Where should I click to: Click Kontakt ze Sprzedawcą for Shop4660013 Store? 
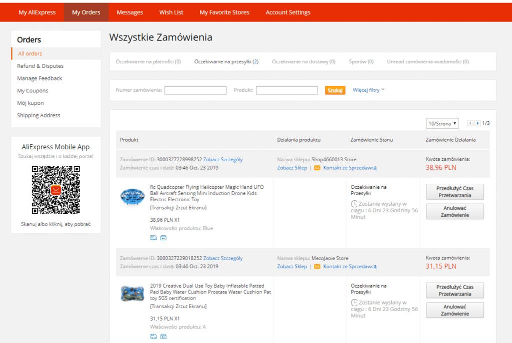pos(349,168)
